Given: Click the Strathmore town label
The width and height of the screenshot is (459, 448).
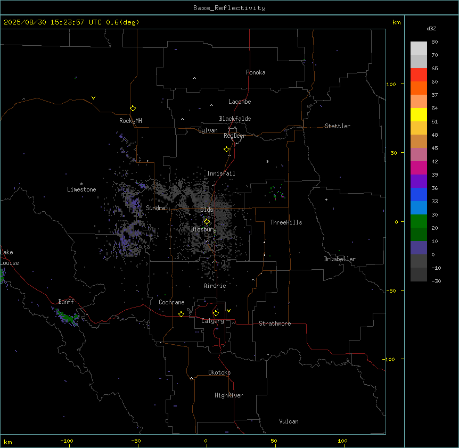Looking at the screenshot, I should click(275, 323).
